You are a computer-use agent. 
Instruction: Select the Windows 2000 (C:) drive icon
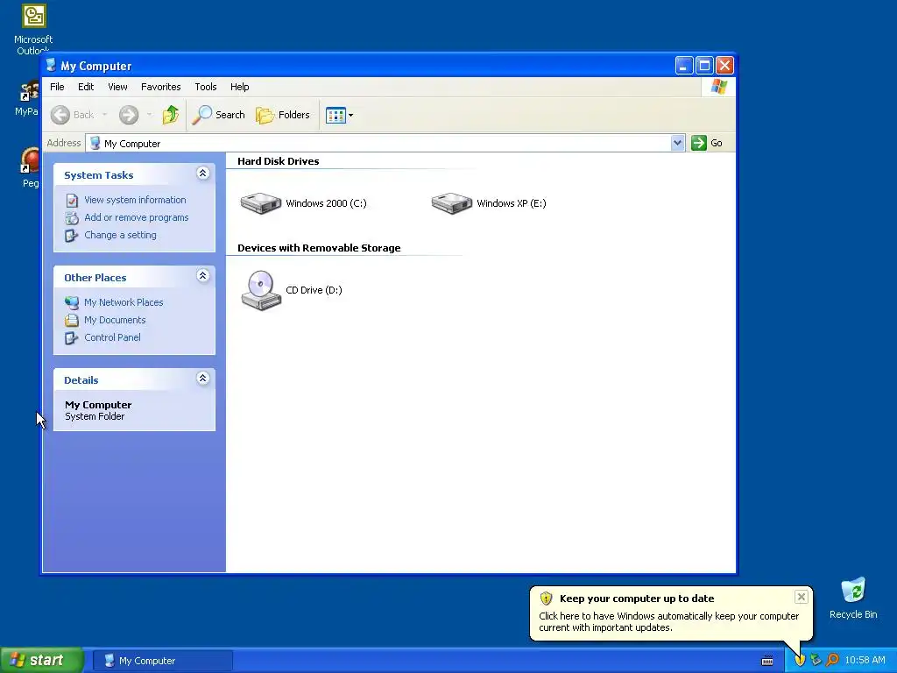tap(261, 203)
